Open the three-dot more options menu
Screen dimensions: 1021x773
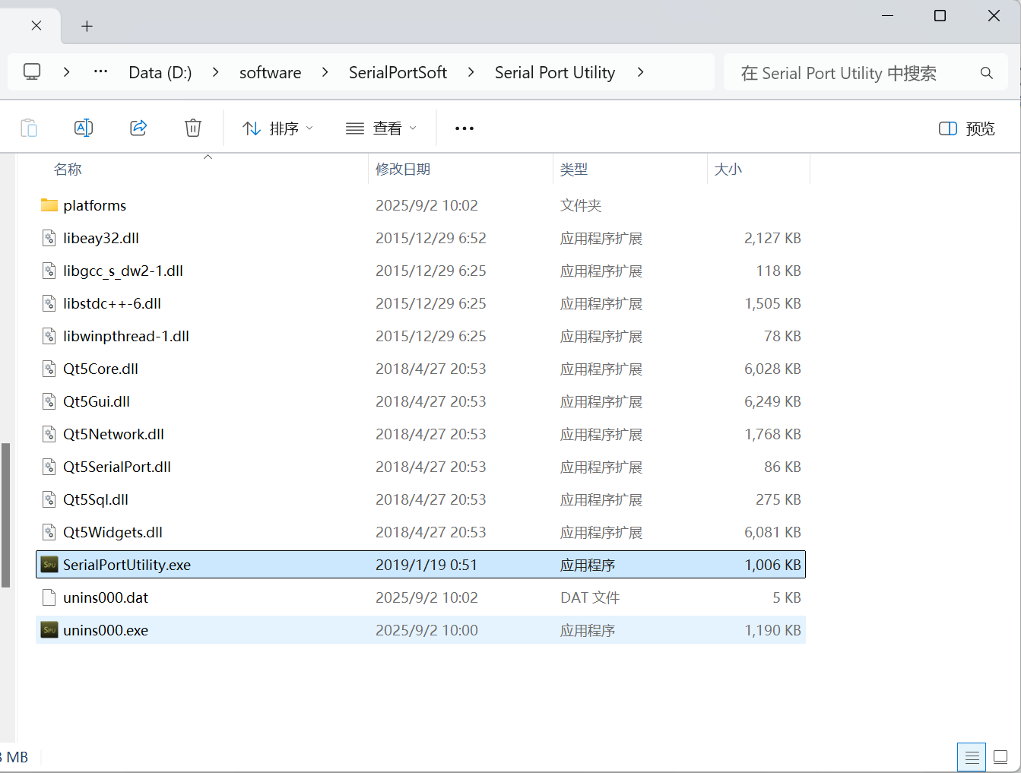[x=465, y=128]
